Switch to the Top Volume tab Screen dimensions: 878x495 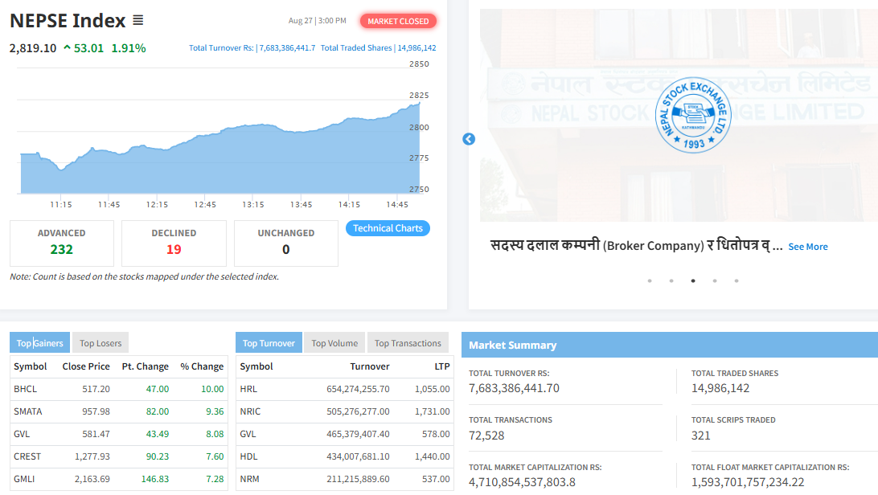[x=334, y=343]
